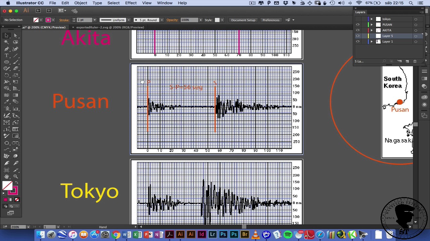Select the Line Segment tool

(15, 56)
